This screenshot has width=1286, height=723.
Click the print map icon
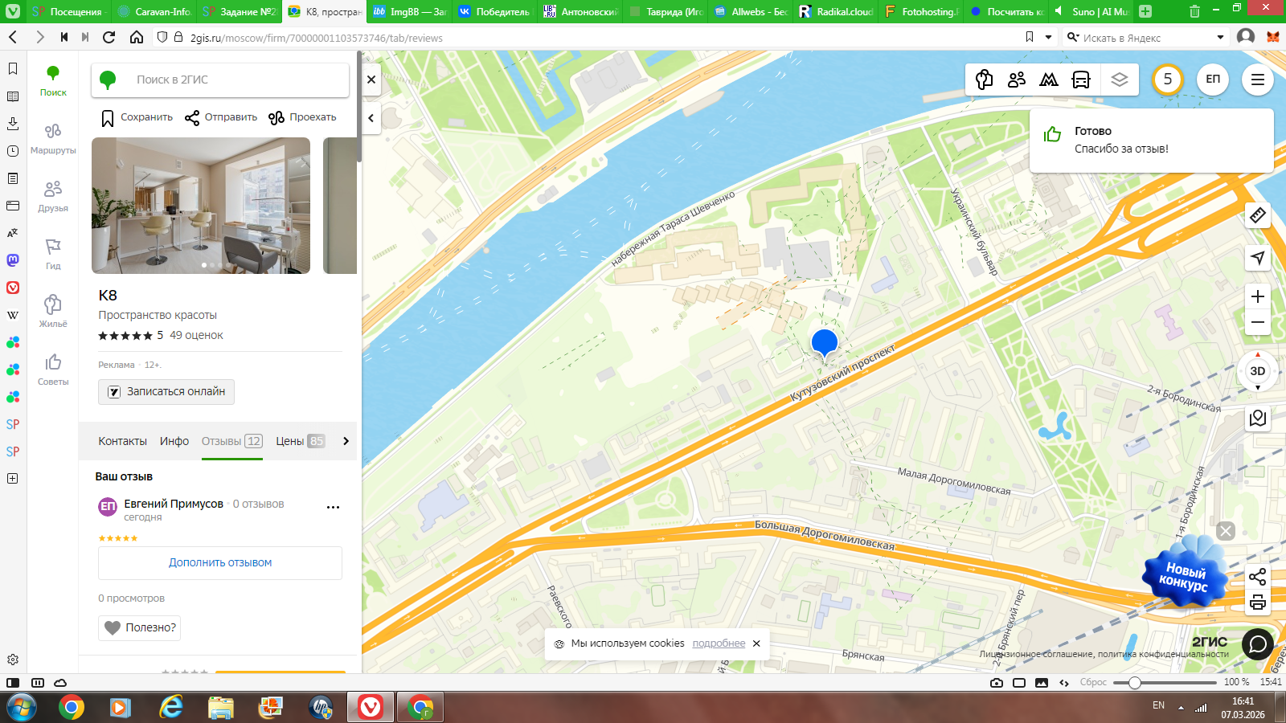point(1257,602)
